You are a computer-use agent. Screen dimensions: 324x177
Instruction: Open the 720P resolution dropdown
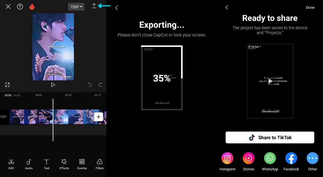point(76,7)
